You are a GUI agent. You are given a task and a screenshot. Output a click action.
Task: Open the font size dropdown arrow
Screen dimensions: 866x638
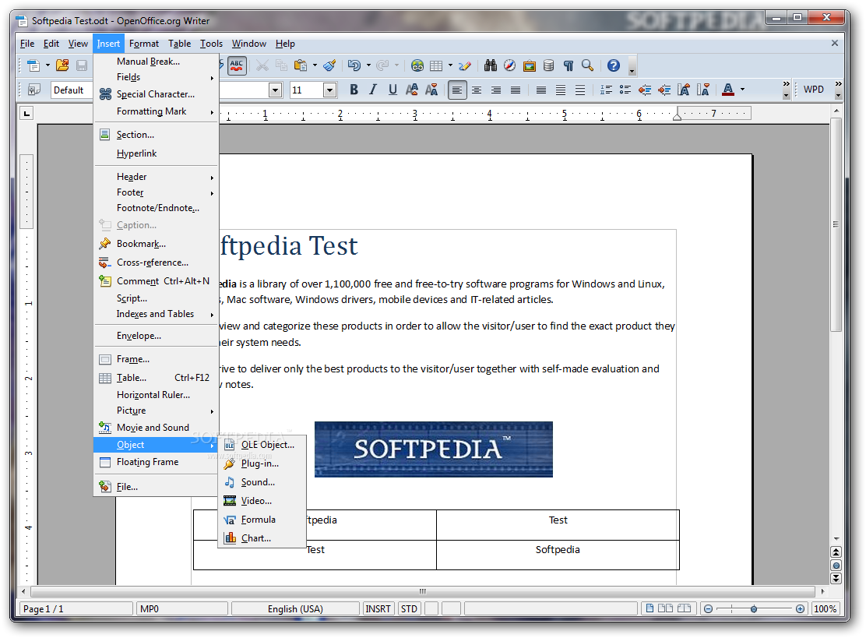point(329,90)
